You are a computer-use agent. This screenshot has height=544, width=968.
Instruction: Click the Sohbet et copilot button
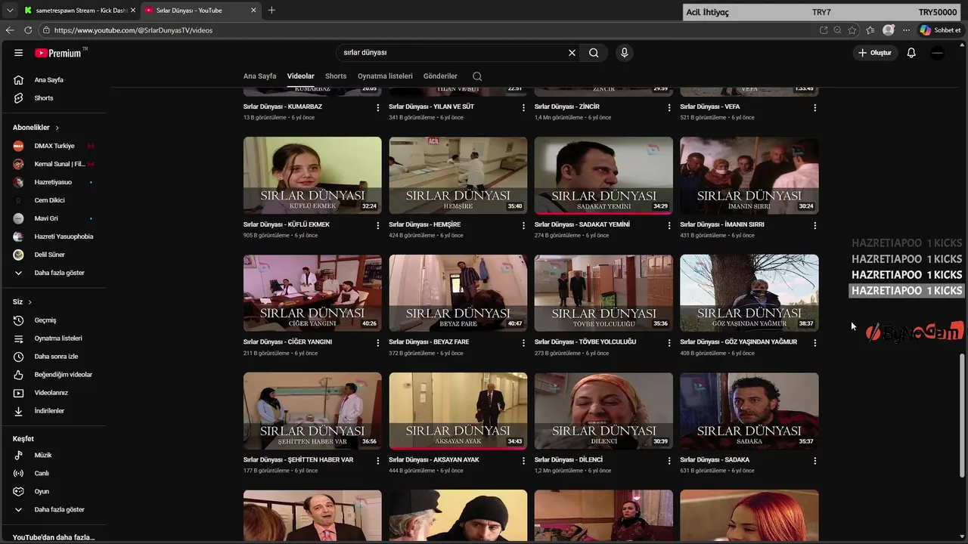click(940, 30)
